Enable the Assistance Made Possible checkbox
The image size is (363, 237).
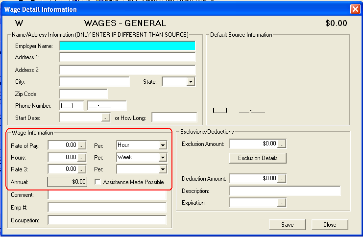[x=97, y=182]
